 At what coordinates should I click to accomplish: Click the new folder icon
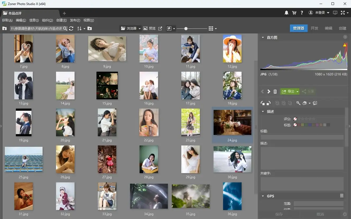pos(90,28)
